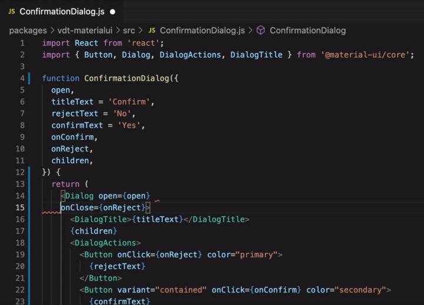This screenshot has height=305, width=424.
Task: Open the ConfirmationDialog.js breadcrumb file entry
Action: coord(202,30)
